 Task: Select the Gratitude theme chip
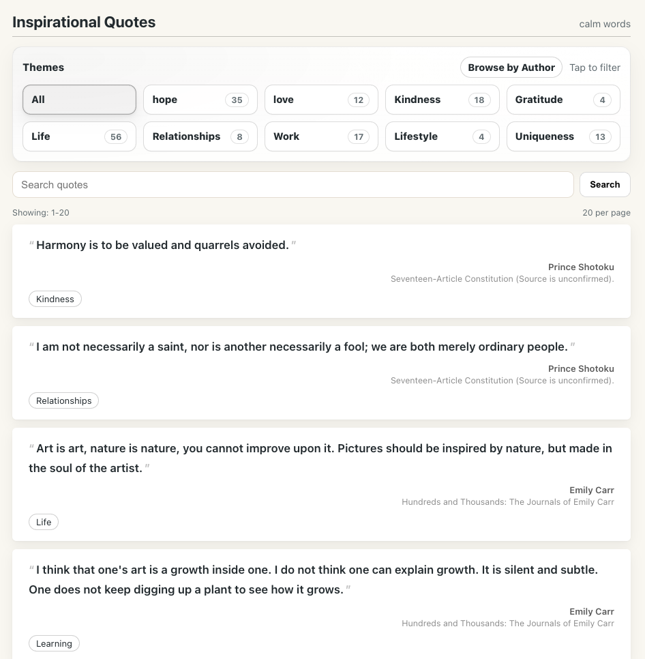click(562, 100)
